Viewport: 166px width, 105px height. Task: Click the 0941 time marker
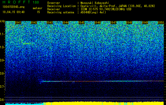tap(18, 23)
